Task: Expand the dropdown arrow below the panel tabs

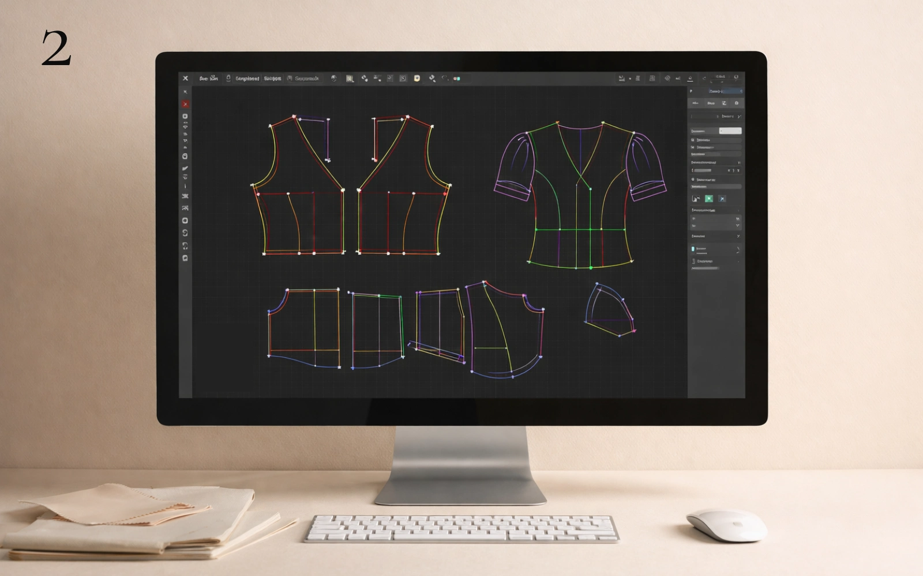Action: [739, 116]
